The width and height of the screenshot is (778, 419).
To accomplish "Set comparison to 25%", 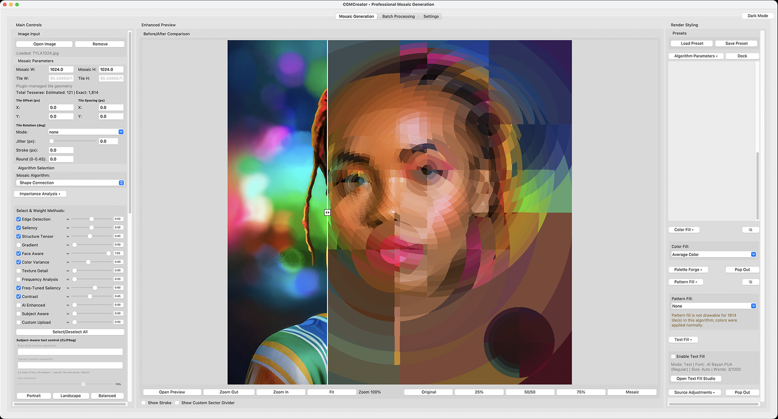I will click(479, 392).
